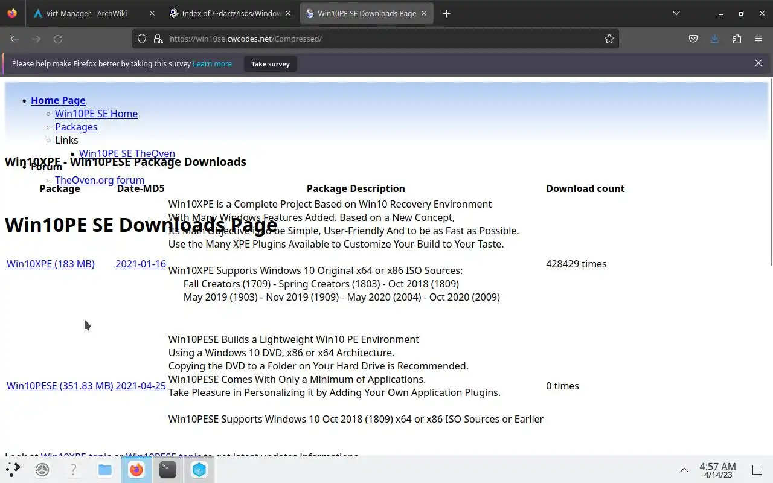Open the Save to Pocket icon
This screenshot has width=773, height=483.
(x=693, y=39)
